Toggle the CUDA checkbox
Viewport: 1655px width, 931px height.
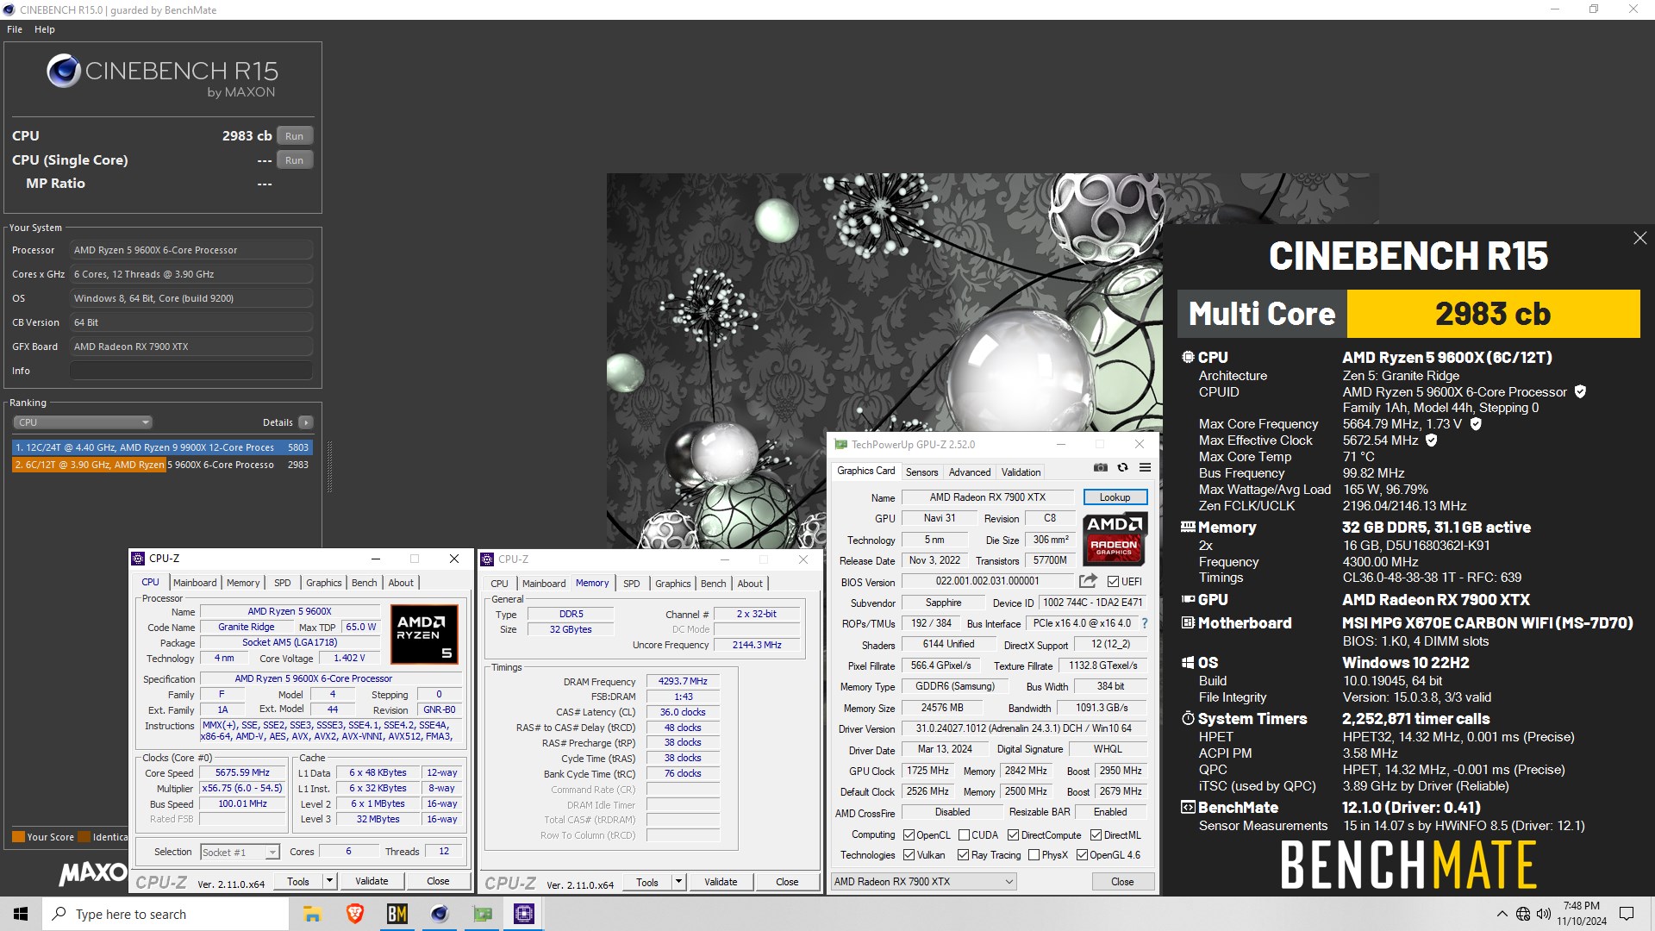(x=964, y=835)
